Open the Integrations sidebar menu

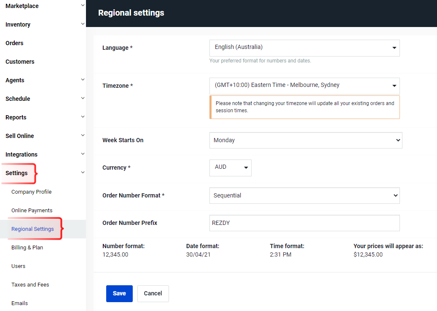(x=21, y=154)
